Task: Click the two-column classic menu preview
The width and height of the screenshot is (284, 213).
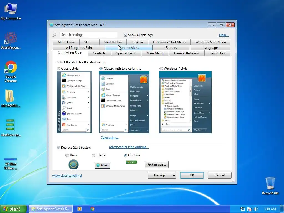Action: tap(124, 102)
